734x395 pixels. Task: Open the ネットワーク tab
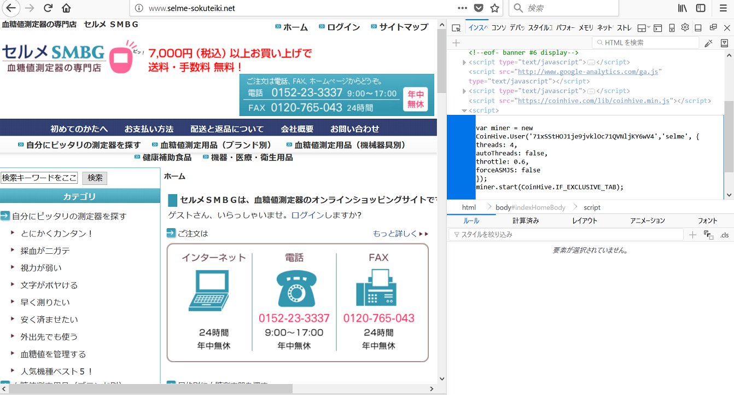[x=605, y=28]
